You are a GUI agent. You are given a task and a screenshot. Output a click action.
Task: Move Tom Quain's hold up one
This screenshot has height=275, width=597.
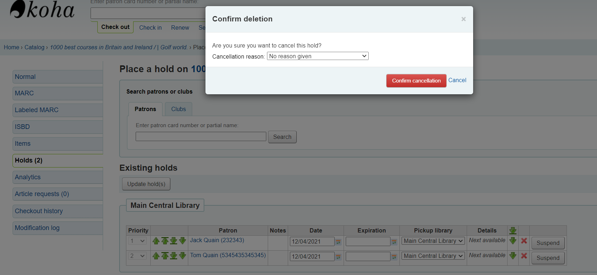pos(156,256)
